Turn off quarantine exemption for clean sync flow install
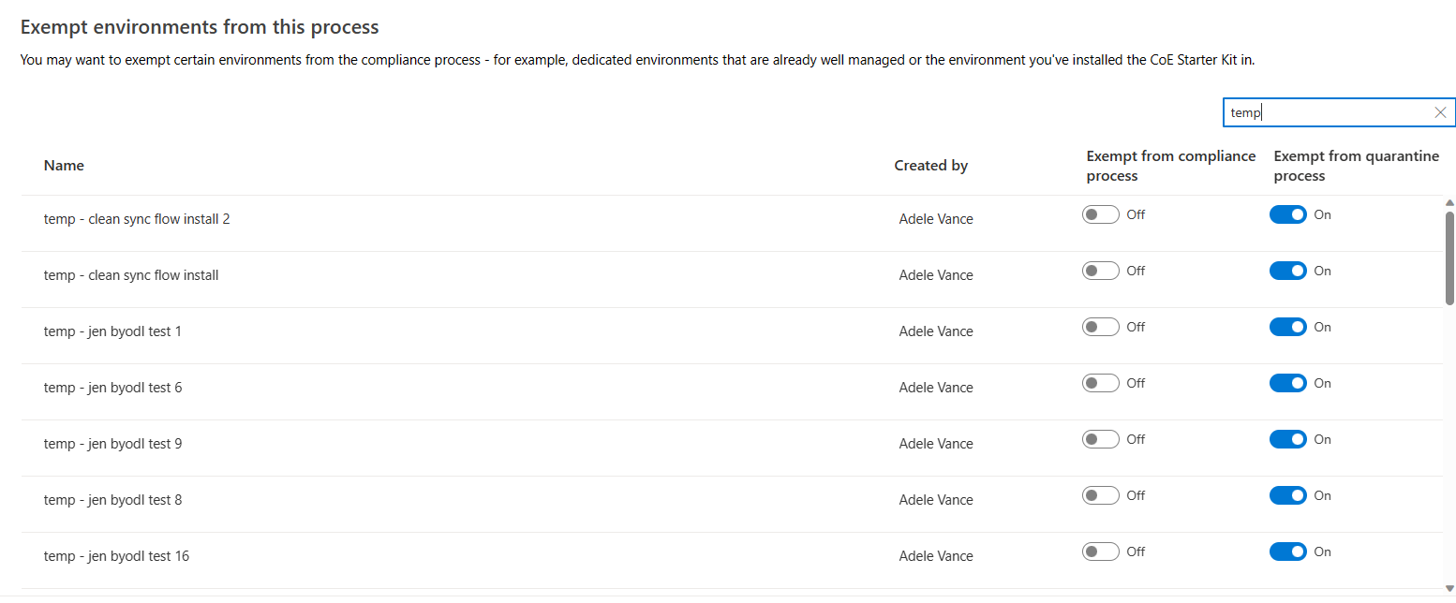Image resolution: width=1456 pixels, height=603 pixels. pos(1287,272)
